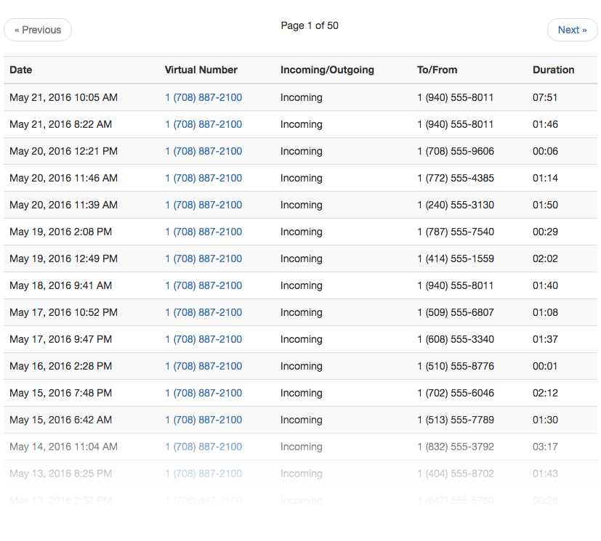The height and width of the screenshot is (541, 601).
Task: Select the date 'May 21, 2016 10:05 AM'
Action: point(64,97)
